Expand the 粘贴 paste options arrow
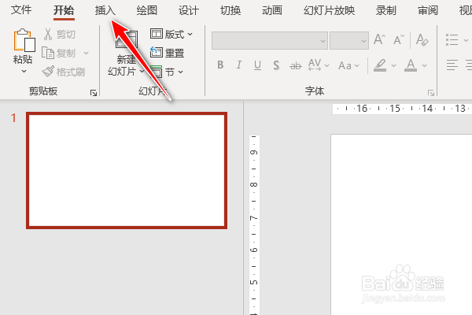Screen dimensions: 472x315 [x=24, y=72]
